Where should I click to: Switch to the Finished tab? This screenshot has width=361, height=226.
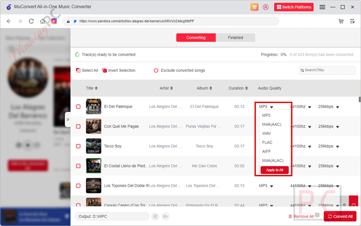pos(235,38)
